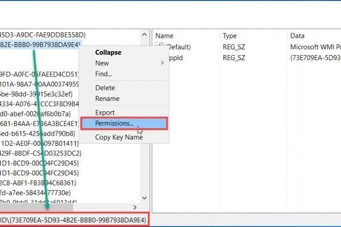Click the (Default) value string icon
The image size is (341, 227).
pos(159,47)
